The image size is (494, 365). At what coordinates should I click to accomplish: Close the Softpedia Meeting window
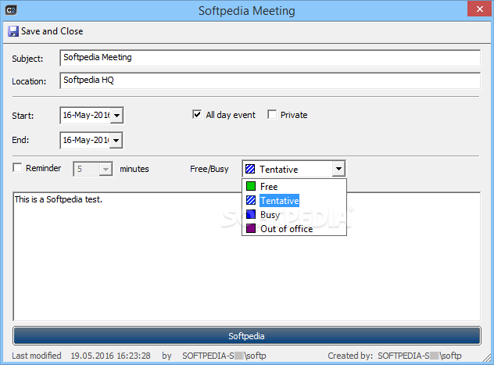479,9
